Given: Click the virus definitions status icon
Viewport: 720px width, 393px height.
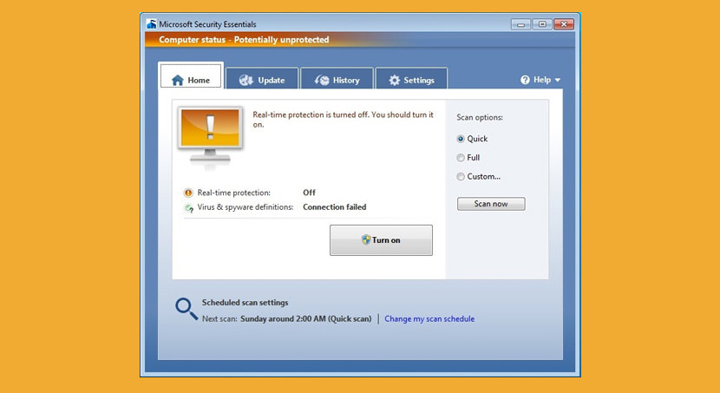Looking at the screenshot, I should pyautogui.click(x=189, y=208).
